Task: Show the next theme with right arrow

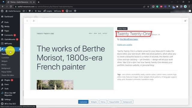Action: tap(34, 21)
